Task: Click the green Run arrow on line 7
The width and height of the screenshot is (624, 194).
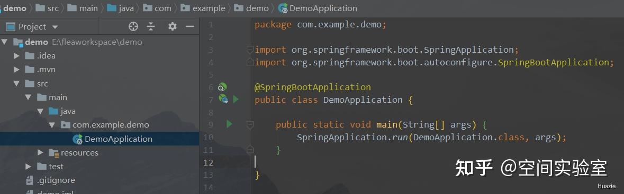Action: pos(236,99)
